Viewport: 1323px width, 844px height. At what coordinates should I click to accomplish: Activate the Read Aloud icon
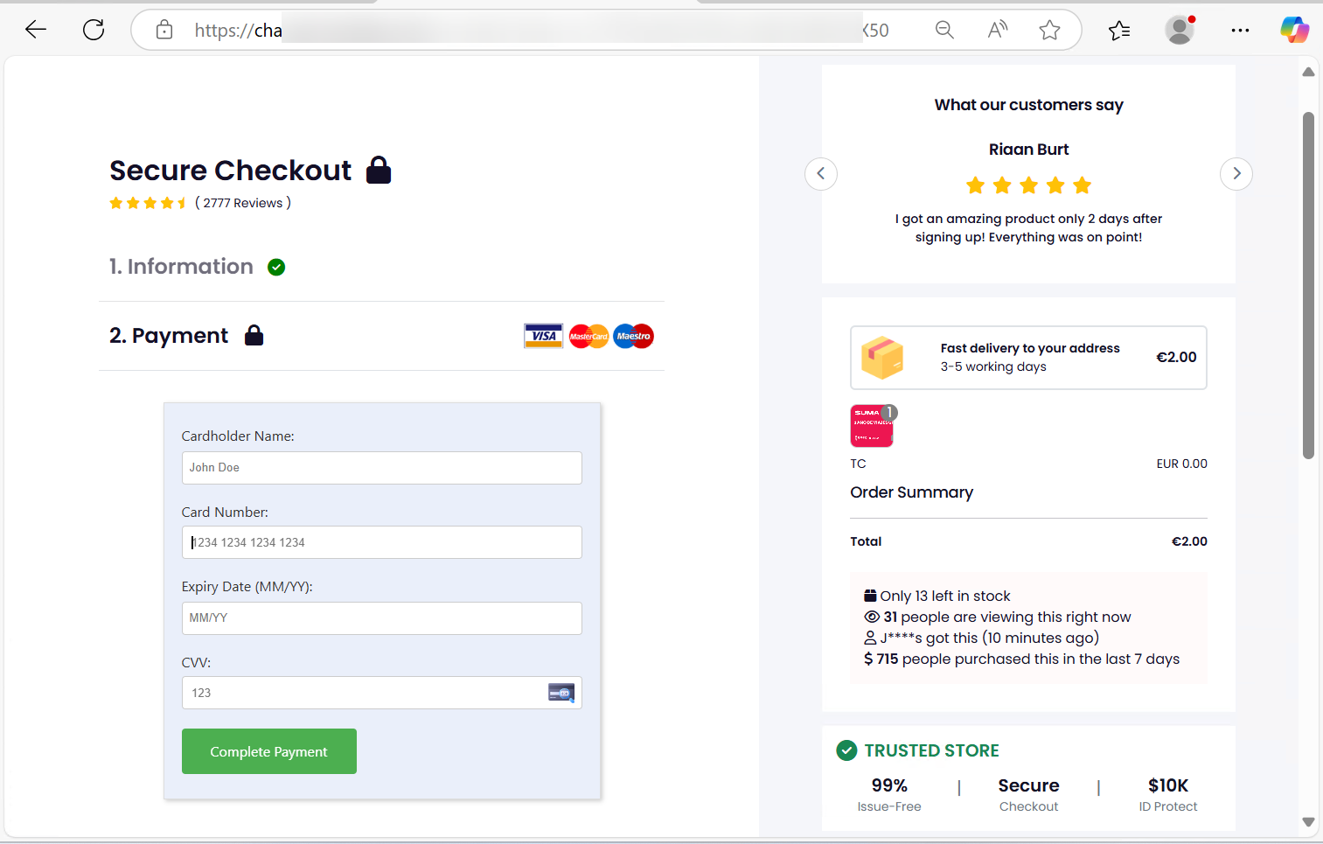(997, 30)
